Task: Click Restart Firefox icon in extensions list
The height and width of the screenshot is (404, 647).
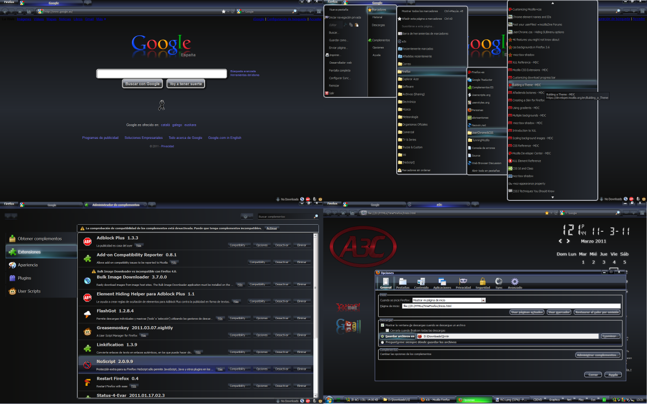Action: 87,382
